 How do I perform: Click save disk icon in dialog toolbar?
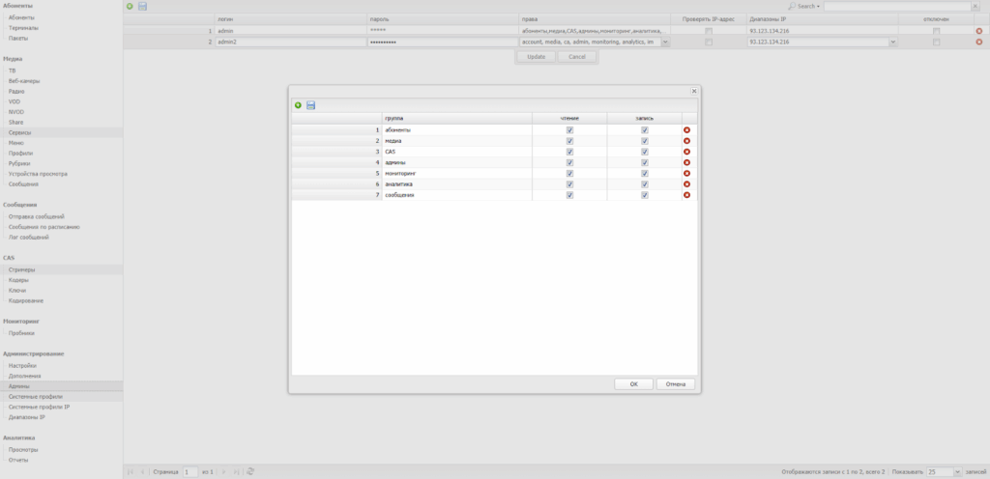point(310,105)
